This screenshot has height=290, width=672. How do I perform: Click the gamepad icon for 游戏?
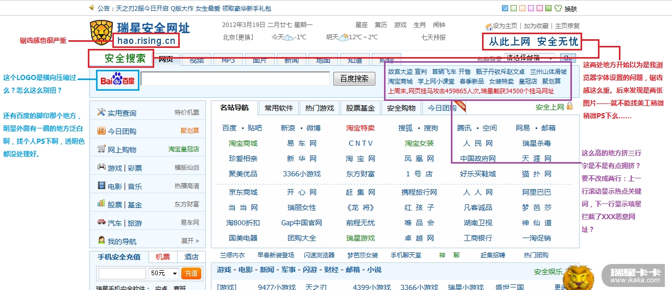click(101, 167)
